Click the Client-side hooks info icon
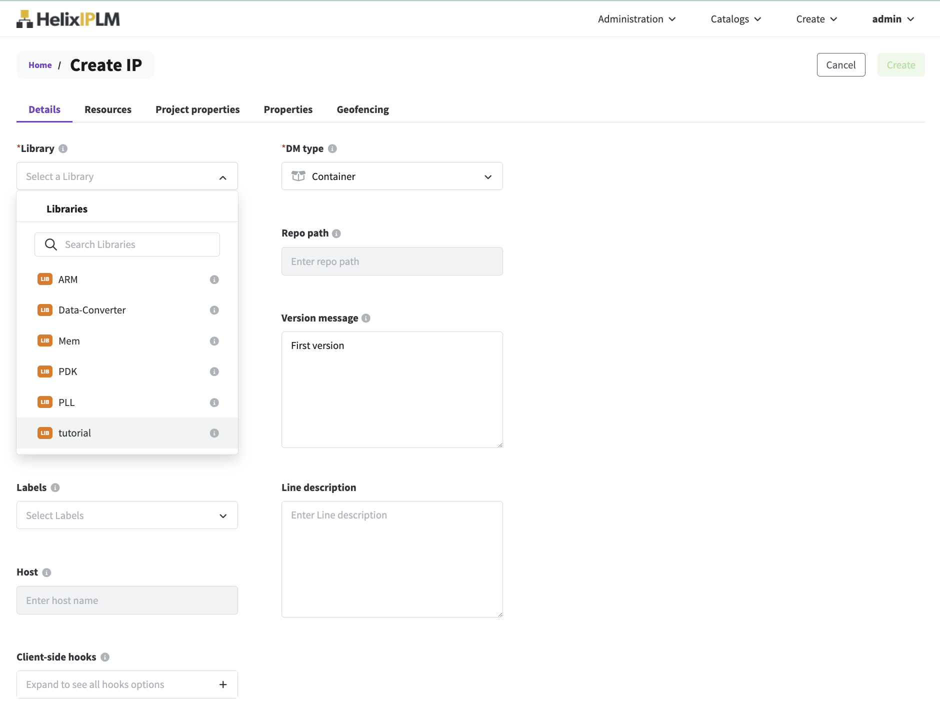This screenshot has height=720, width=940. click(x=105, y=657)
